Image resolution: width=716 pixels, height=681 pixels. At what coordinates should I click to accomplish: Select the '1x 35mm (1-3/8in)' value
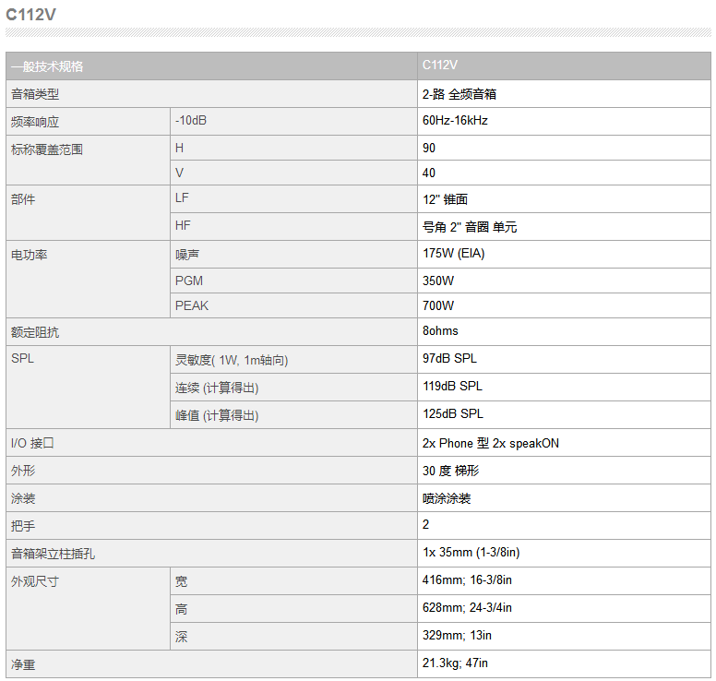tap(471, 553)
